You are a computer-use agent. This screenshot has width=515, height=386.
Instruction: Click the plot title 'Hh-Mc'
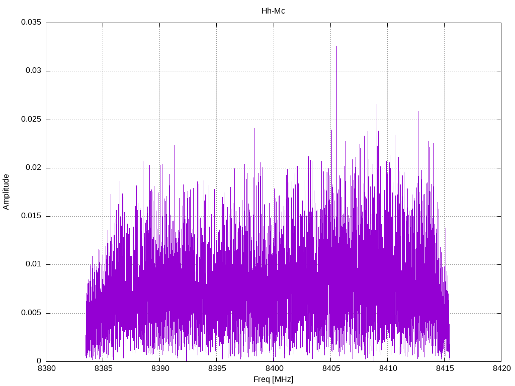pyautogui.click(x=273, y=11)
